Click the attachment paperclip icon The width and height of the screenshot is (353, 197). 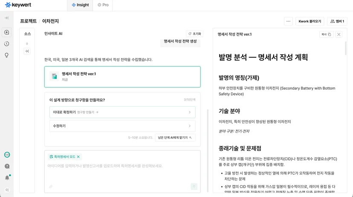[x=51, y=186]
